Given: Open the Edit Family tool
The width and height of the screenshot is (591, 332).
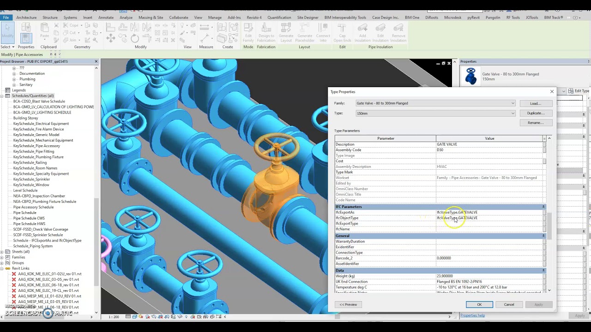Looking at the screenshot, I should (248, 32).
